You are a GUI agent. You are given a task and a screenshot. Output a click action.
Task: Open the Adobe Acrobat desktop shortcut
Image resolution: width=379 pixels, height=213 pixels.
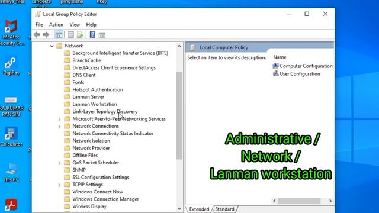(11, 205)
